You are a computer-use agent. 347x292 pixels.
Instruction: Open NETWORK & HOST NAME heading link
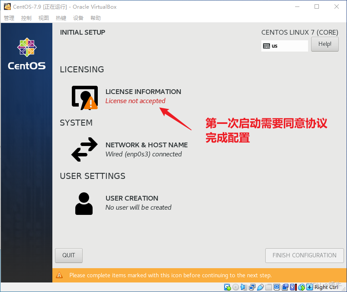(x=147, y=145)
